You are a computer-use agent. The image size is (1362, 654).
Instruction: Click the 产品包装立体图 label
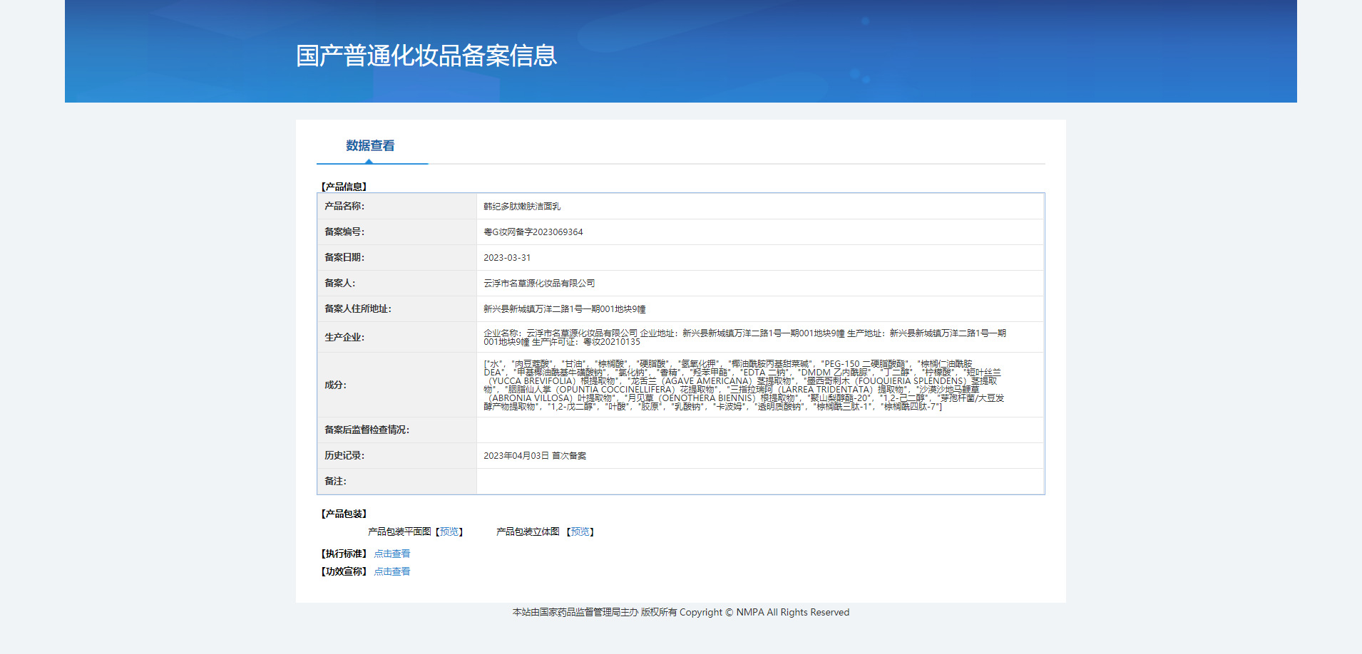[528, 531]
